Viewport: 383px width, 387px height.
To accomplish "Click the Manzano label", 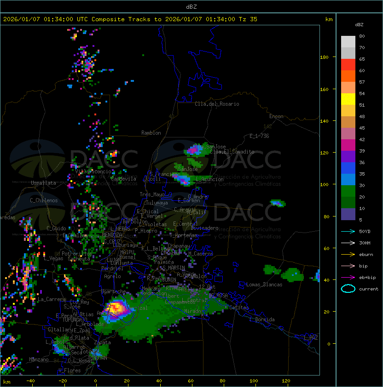I will (x=39, y=359).
